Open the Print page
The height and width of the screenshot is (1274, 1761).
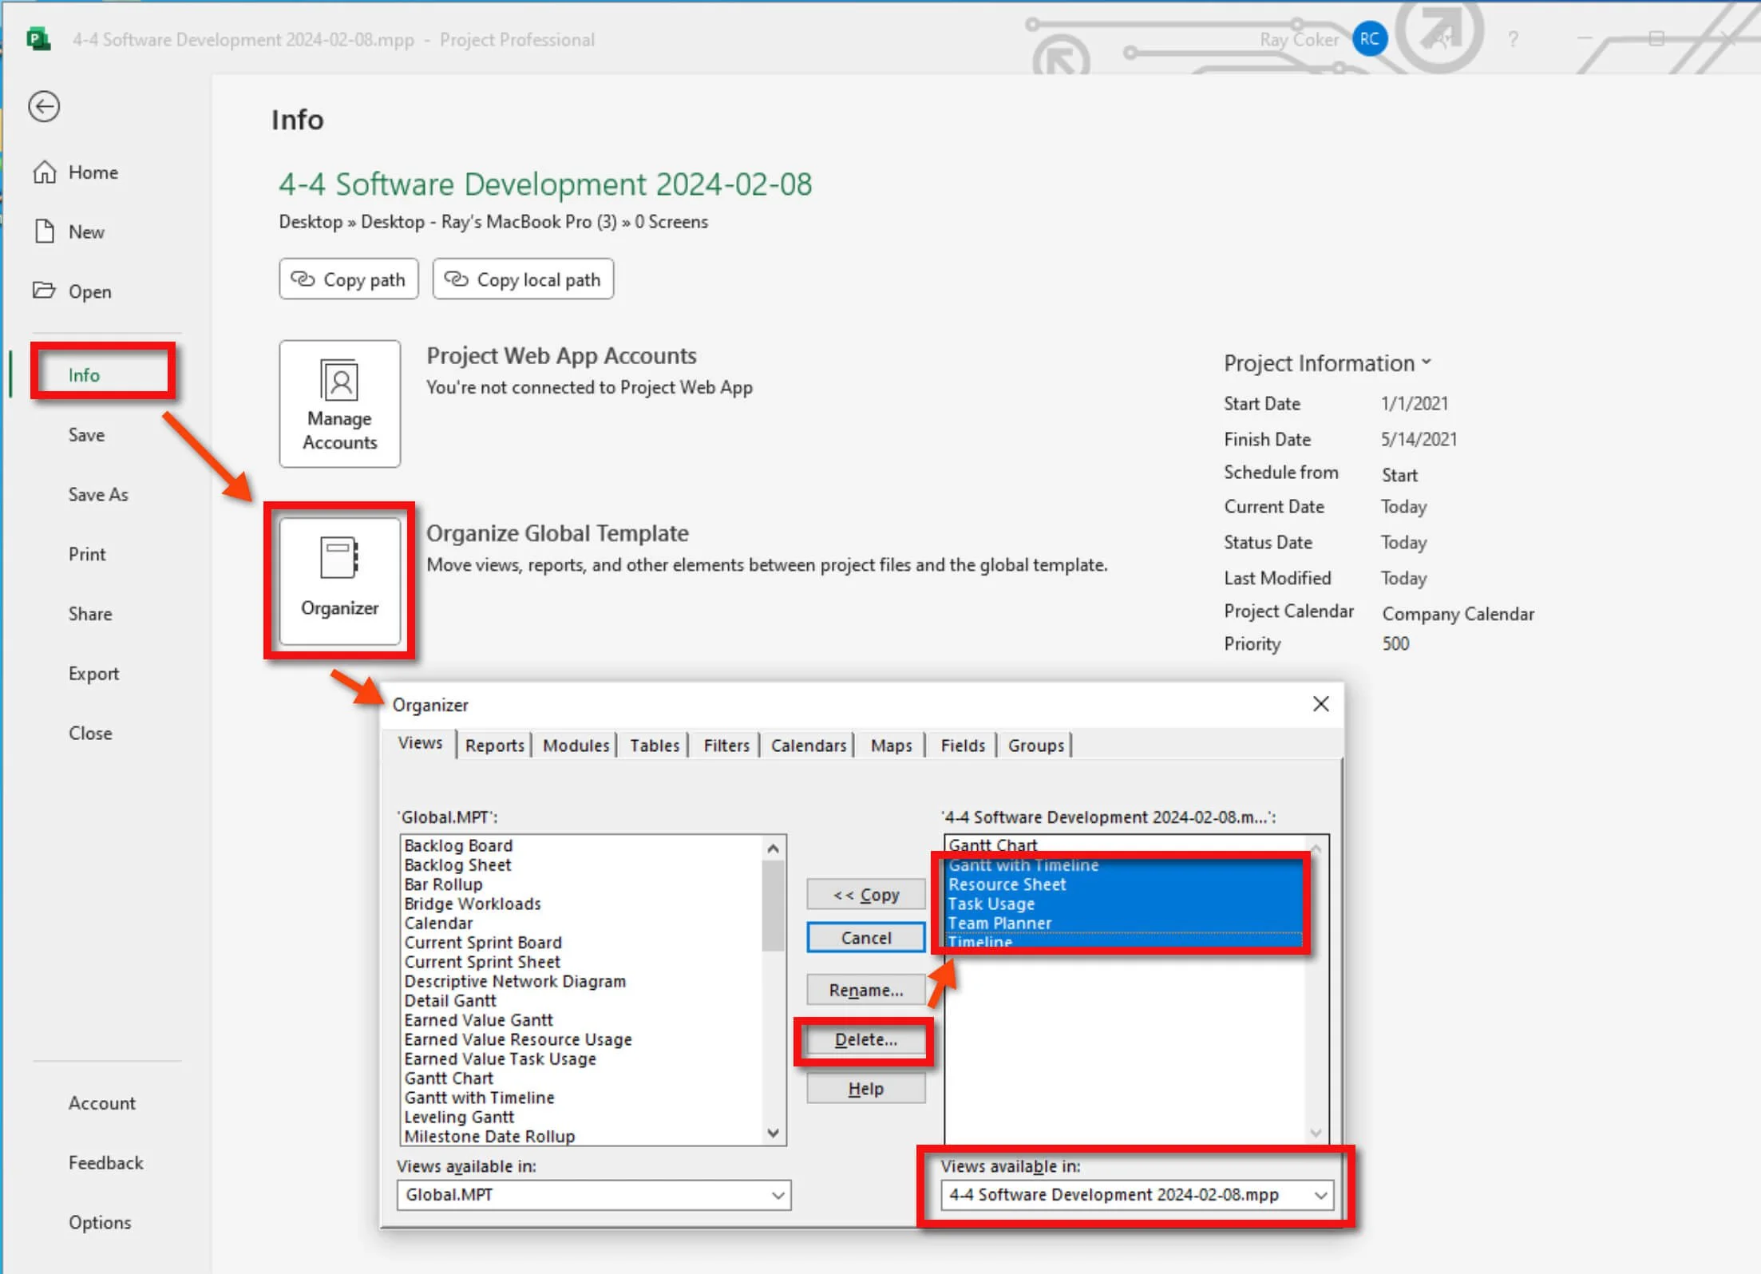pos(87,554)
